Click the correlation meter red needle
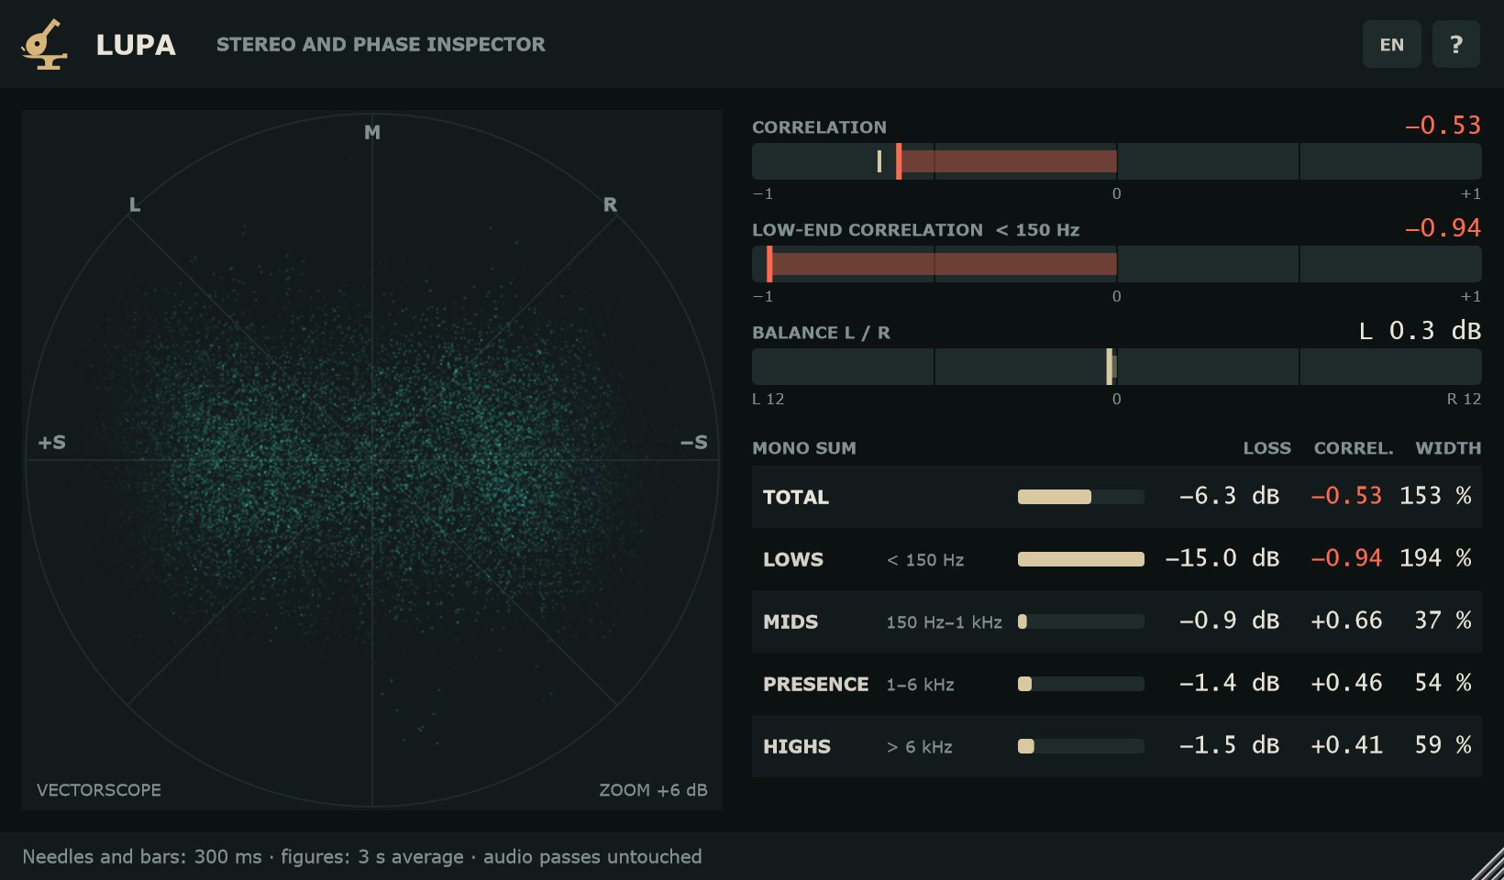The width and height of the screenshot is (1504, 880). pos(899,161)
